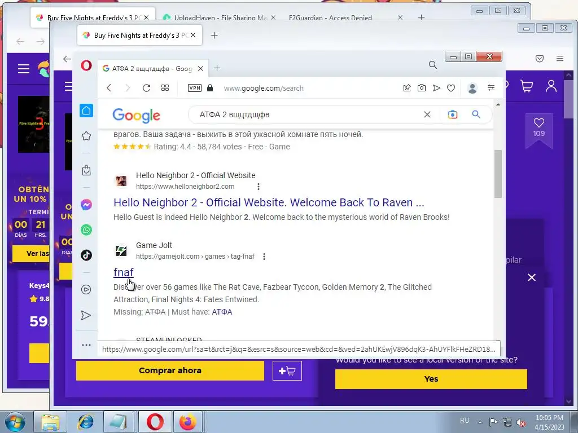Open Hello Neighbor 2 result options dots
The height and width of the screenshot is (433, 578).
pyautogui.click(x=259, y=187)
